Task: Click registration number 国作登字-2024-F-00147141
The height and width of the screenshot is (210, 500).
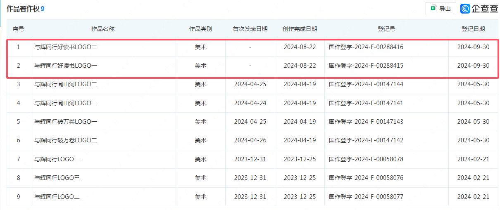Action: point(366,103)
